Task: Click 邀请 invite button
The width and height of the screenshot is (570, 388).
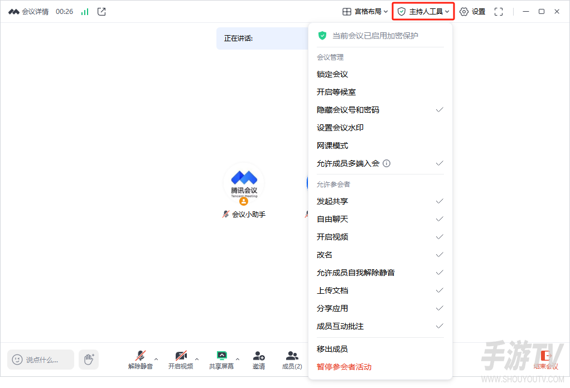Action: click(x=259, y=360)
